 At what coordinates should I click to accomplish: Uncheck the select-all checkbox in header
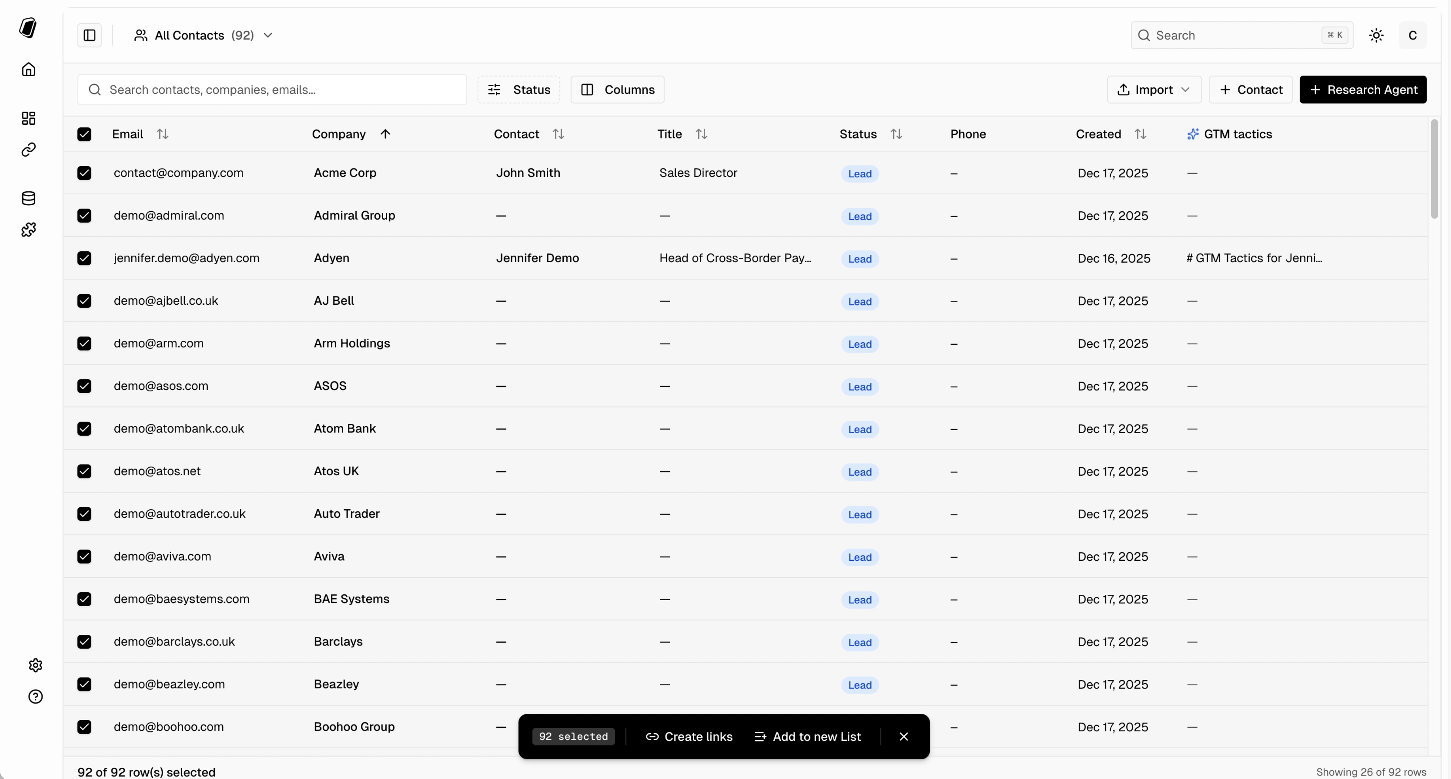pyautogui.click(x=85, y=134)
